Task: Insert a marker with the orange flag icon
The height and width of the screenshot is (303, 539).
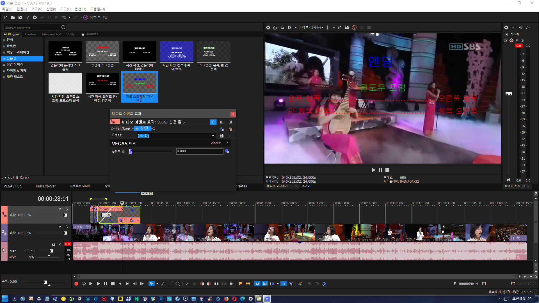Action: pos(241,284)
